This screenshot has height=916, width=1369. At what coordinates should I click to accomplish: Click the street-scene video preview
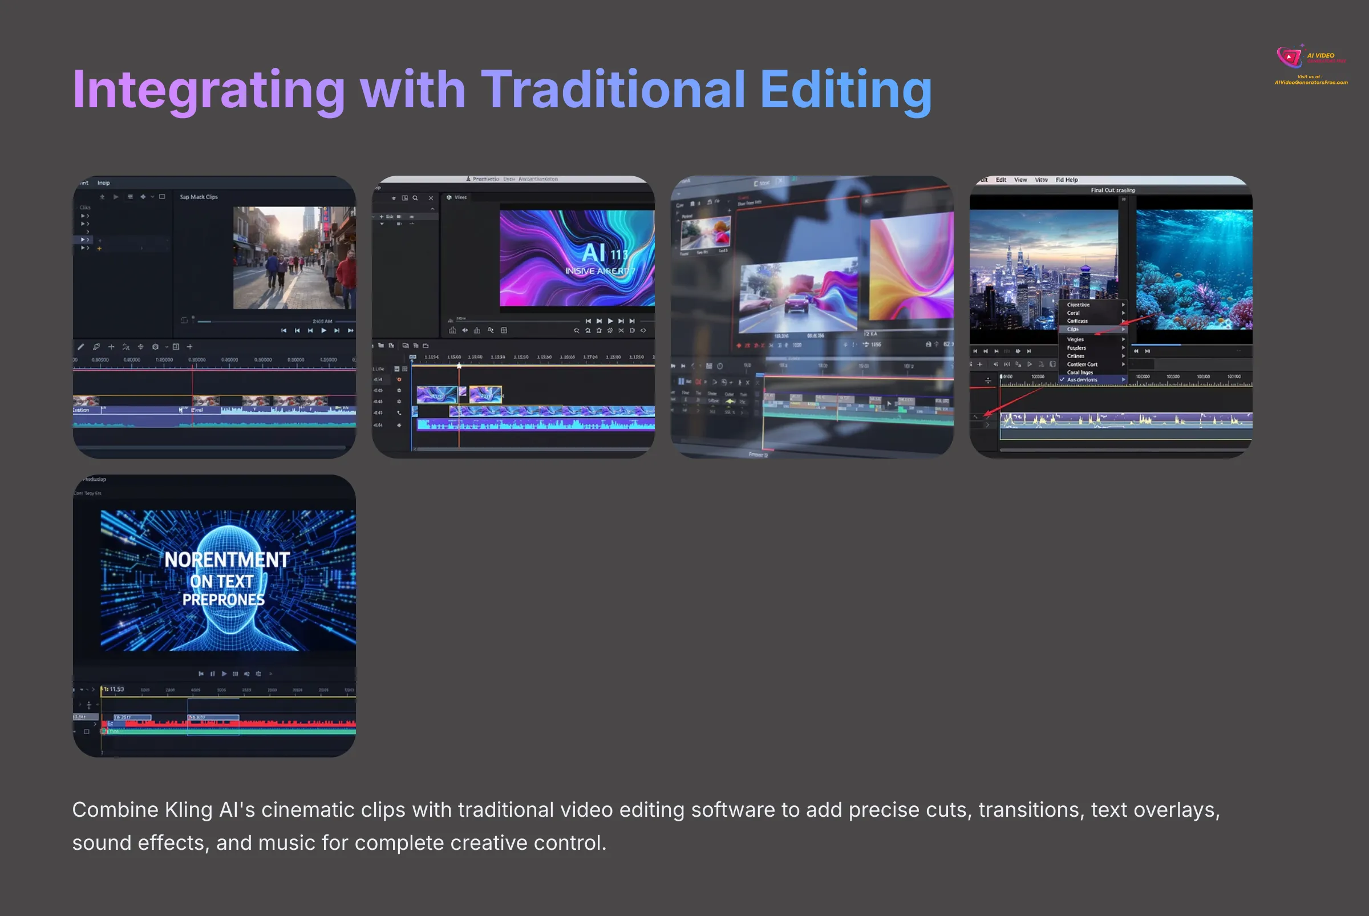[294, 258]
